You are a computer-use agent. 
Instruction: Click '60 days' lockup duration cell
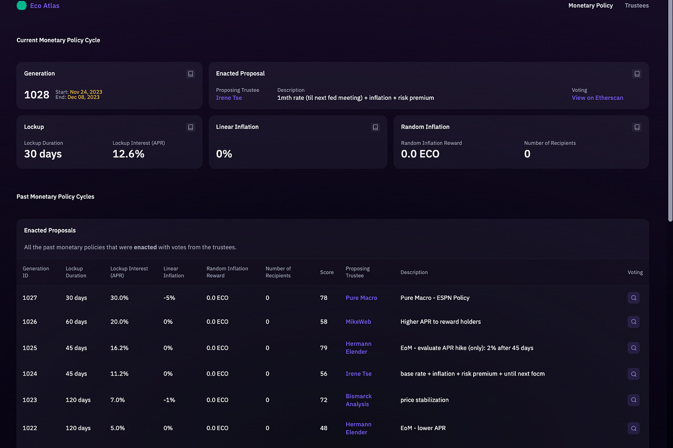(x=76, y=321)
